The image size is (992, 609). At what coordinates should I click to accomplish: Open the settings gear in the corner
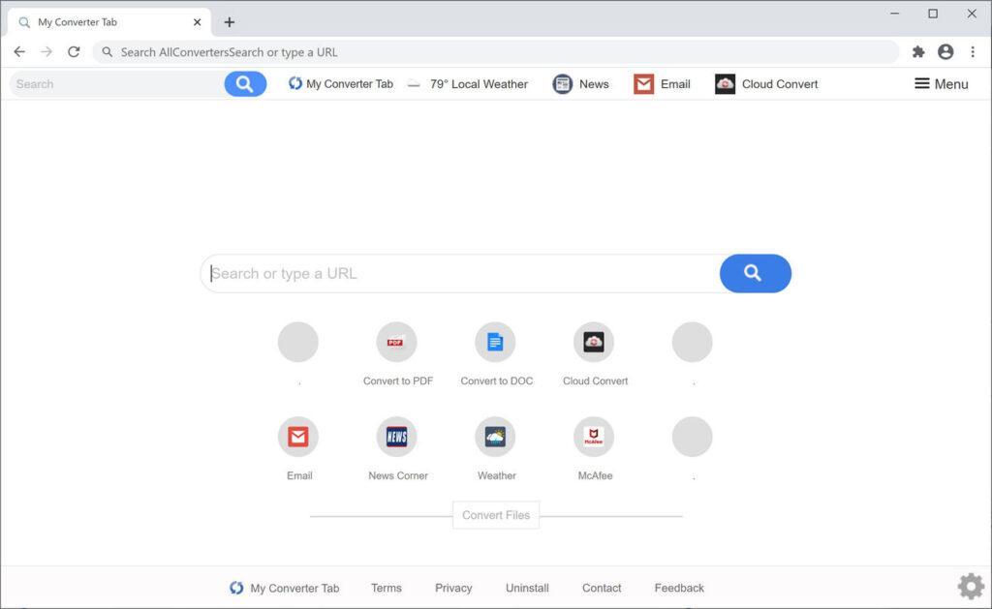970,586
